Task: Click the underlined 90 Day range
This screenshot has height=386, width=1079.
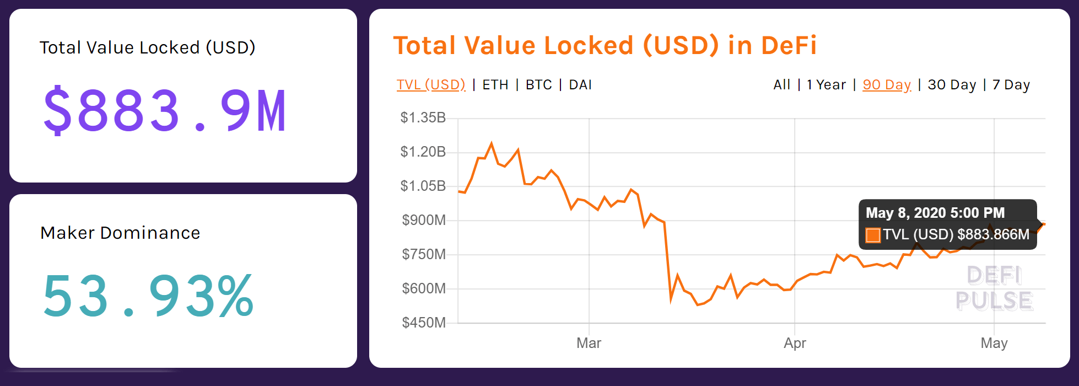Action: [x=886, y=84]
